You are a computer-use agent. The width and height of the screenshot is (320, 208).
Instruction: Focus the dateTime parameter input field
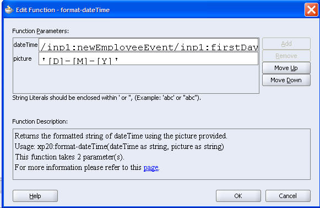(148, 45)
